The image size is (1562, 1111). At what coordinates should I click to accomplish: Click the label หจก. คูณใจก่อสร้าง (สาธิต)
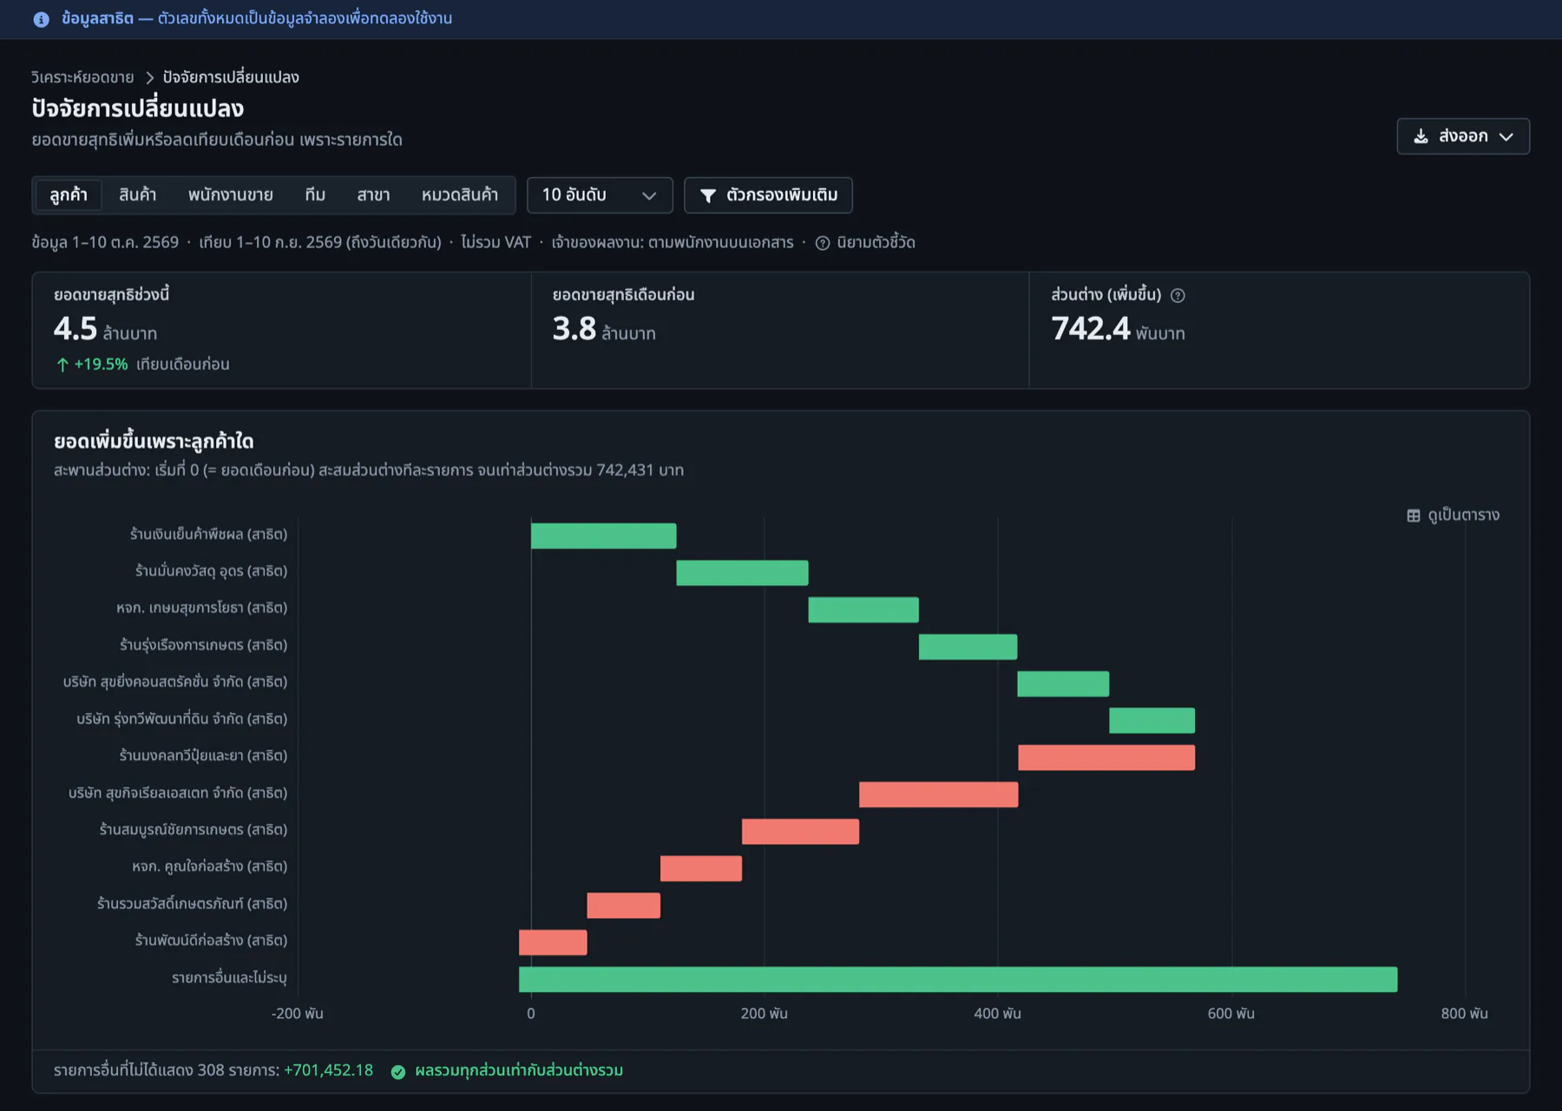click(x=209, y=866)
